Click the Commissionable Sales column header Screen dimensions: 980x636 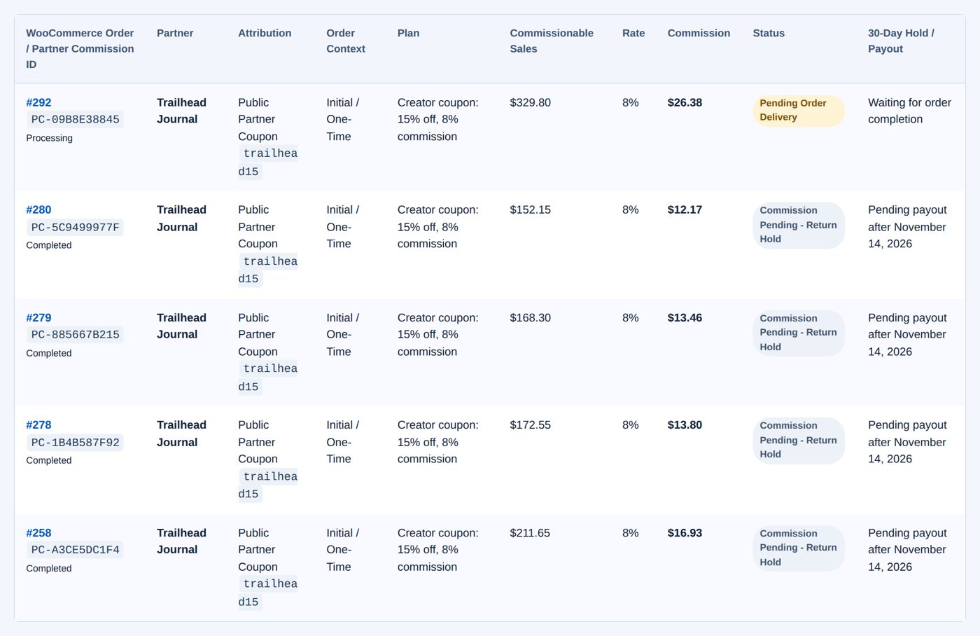[552, 41]
